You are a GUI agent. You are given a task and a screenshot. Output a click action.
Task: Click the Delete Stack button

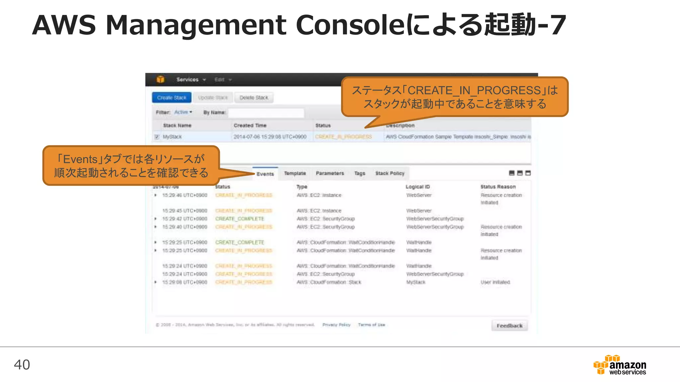tap(254, 98)
